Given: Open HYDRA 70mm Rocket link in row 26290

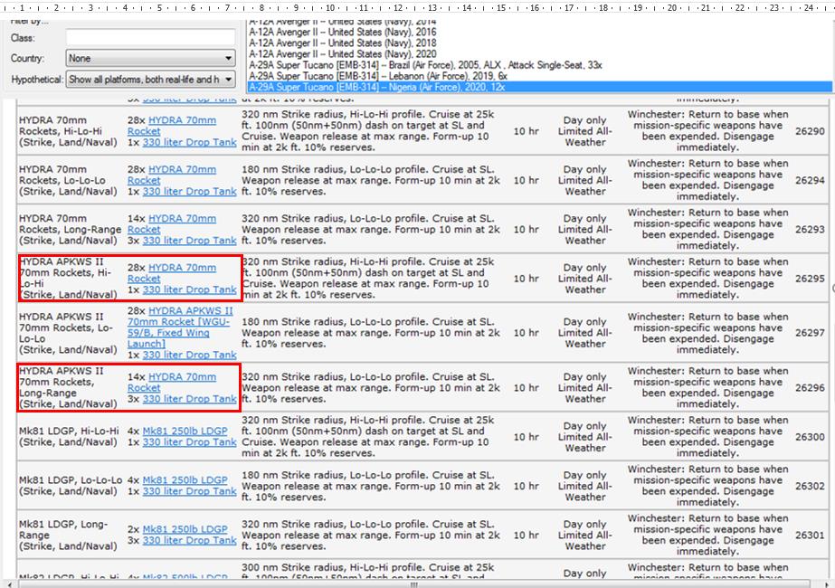Looking at the screenshot, I should tap(172, 126).
